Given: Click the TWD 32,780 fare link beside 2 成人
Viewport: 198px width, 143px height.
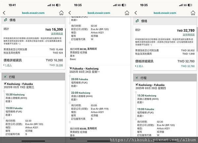Looking at the screenshot, I should (x=188, y=66).
